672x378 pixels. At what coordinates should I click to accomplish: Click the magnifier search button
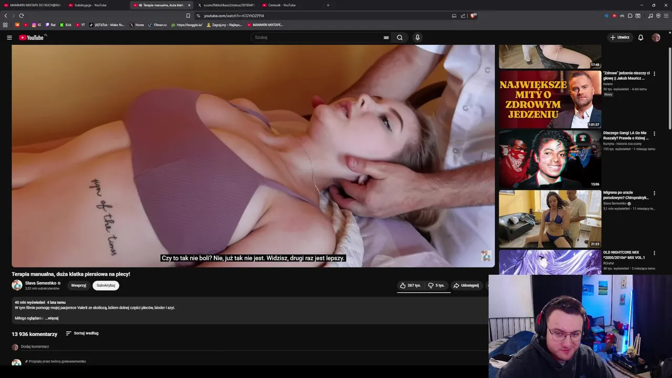400,37
